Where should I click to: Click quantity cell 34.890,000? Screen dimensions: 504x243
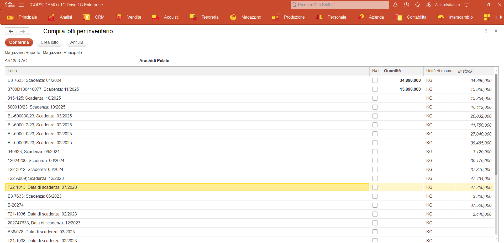coord(402,80)
